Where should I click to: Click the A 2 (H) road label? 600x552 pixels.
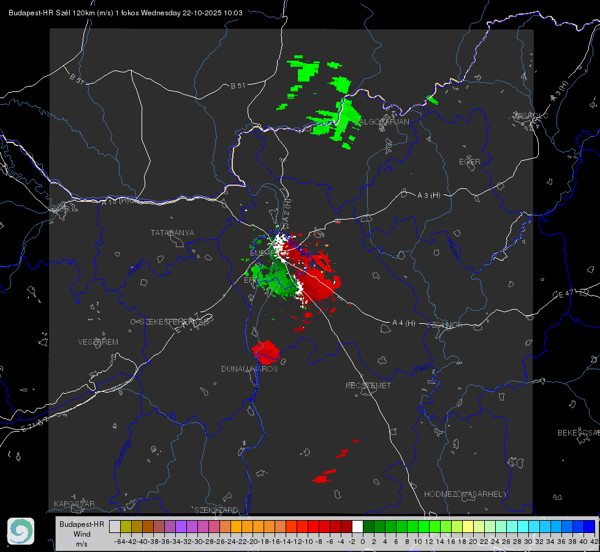tap(287, 210)
